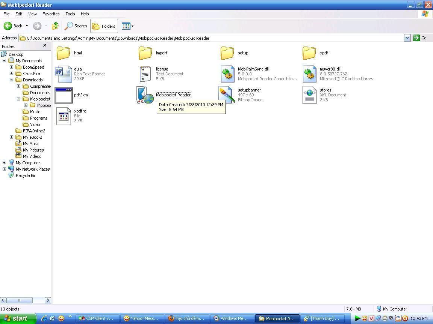This screenshot has height=324, width=433.
Task: Click the tree scrollbar left arrow
Action: pos(3,300)
